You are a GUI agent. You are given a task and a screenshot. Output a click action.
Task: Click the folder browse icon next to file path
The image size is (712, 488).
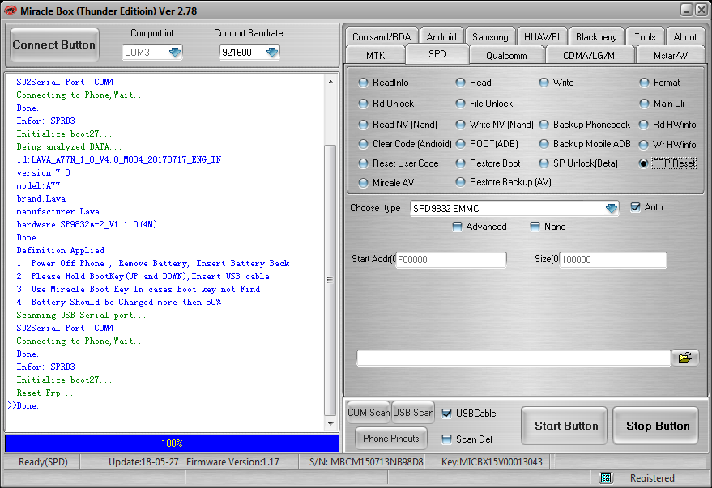click(684, 358)
